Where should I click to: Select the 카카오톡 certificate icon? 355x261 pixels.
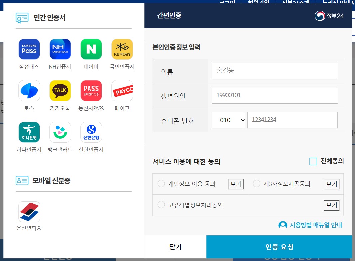click(60, 90)
